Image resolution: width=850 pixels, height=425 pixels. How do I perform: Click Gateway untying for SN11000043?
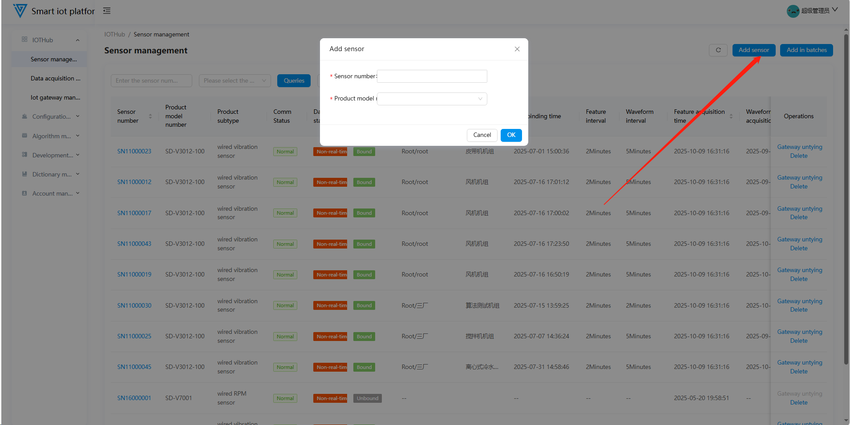(x=799, y=239)
